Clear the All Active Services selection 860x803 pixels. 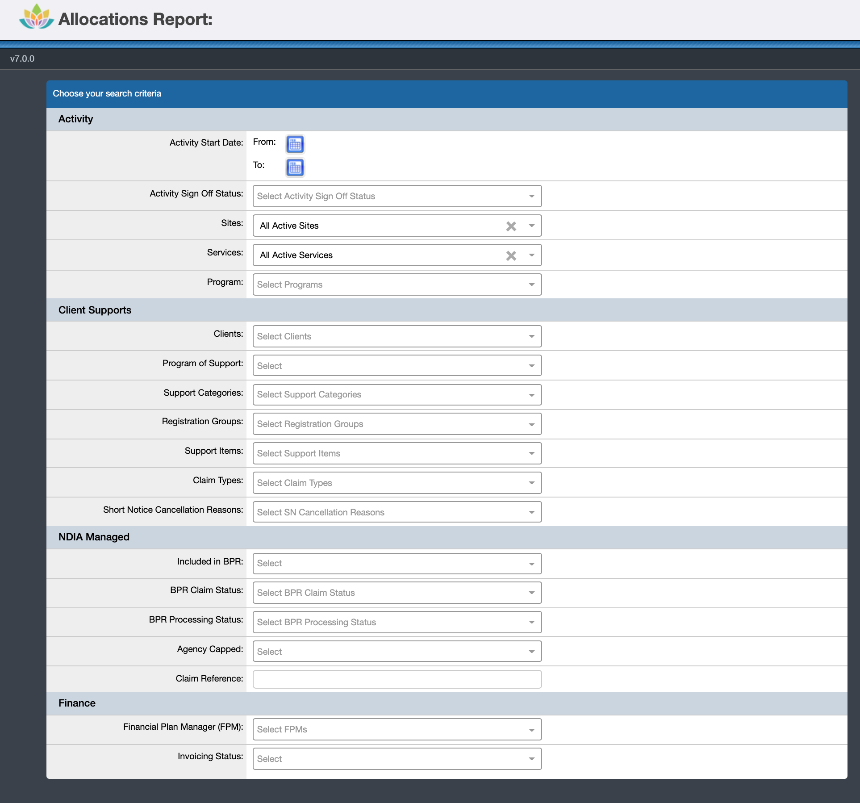pyautogui.click(x=512, y=255)
